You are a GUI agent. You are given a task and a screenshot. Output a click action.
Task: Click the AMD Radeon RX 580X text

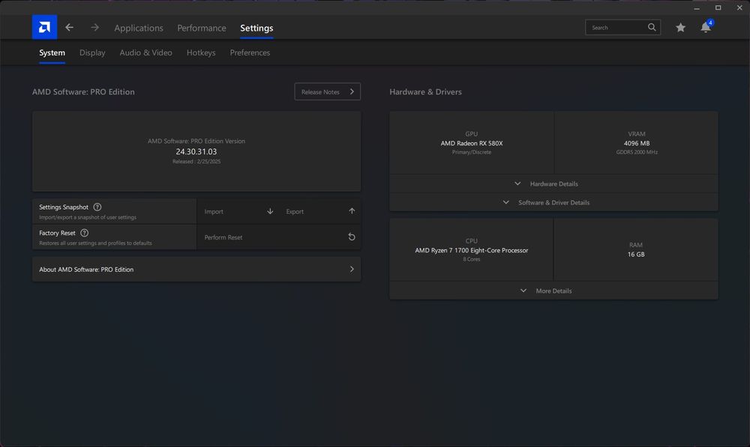point(472,143)
